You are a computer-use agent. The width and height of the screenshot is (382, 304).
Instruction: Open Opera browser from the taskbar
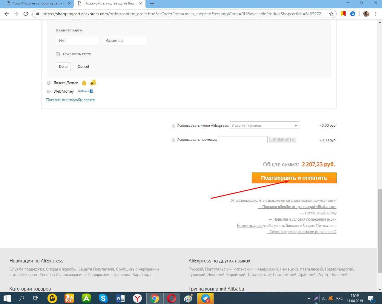point(171,298)
